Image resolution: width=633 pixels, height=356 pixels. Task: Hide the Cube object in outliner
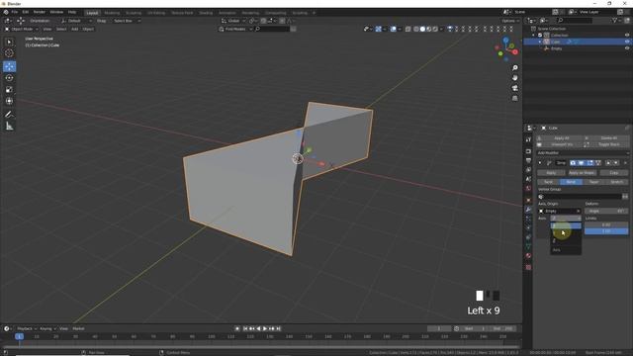(627, 42)
